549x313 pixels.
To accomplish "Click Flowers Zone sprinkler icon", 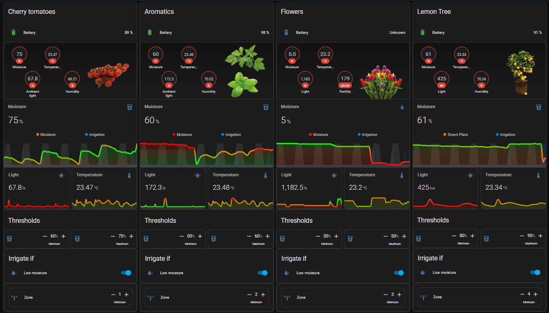I will click(x=287, y=297).
